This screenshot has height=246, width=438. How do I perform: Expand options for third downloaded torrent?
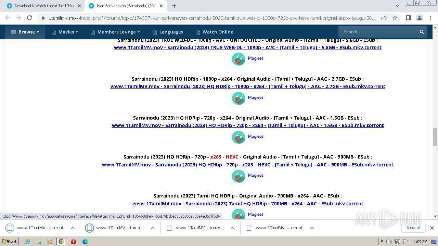coord(232,228)
